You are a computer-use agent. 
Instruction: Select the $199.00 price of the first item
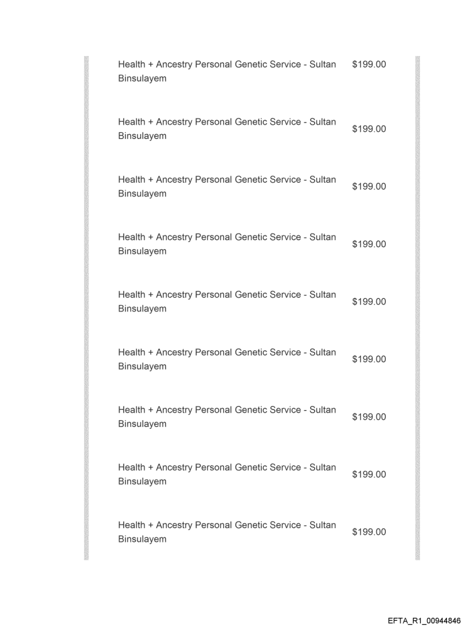369,65
